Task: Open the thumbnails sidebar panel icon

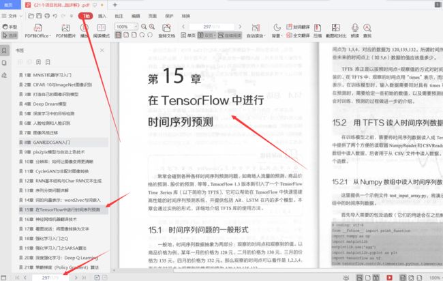Action: 5,63
